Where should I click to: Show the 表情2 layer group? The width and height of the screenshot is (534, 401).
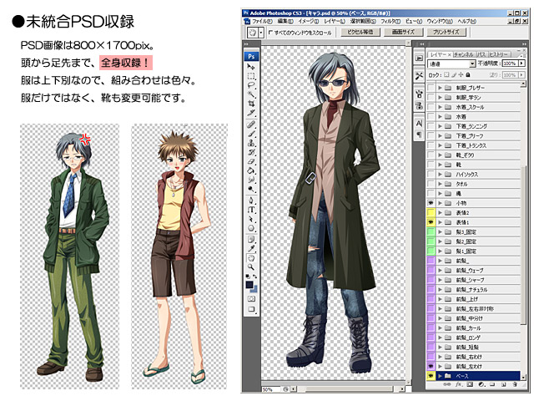pyautogui.click(x=431, y=212)
